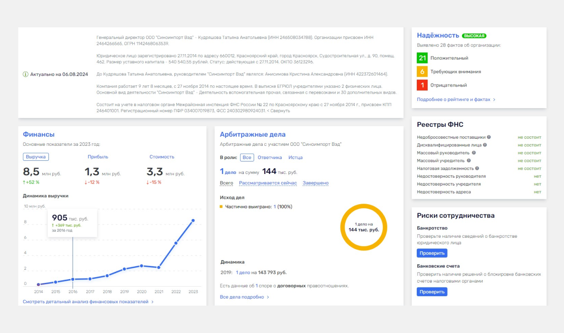
Task: Collapse company description via Свернуть
Action: (x=278, y=111)
